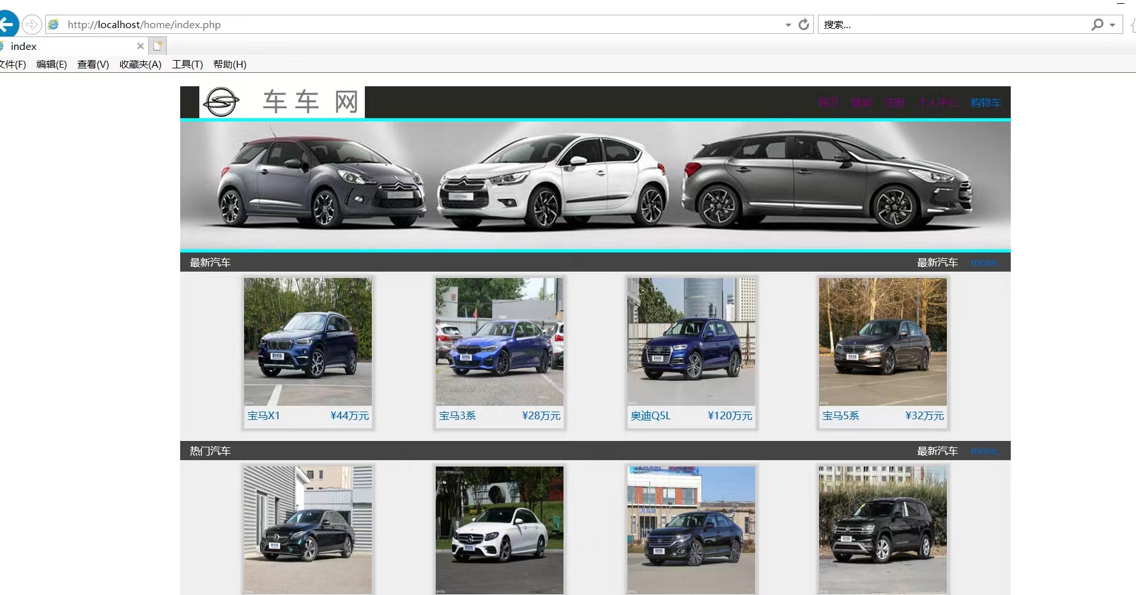This screenshot has height=595, width=1136.
Task: Click more.. in the 热门汽车 bar
Action: coord(986,451)
